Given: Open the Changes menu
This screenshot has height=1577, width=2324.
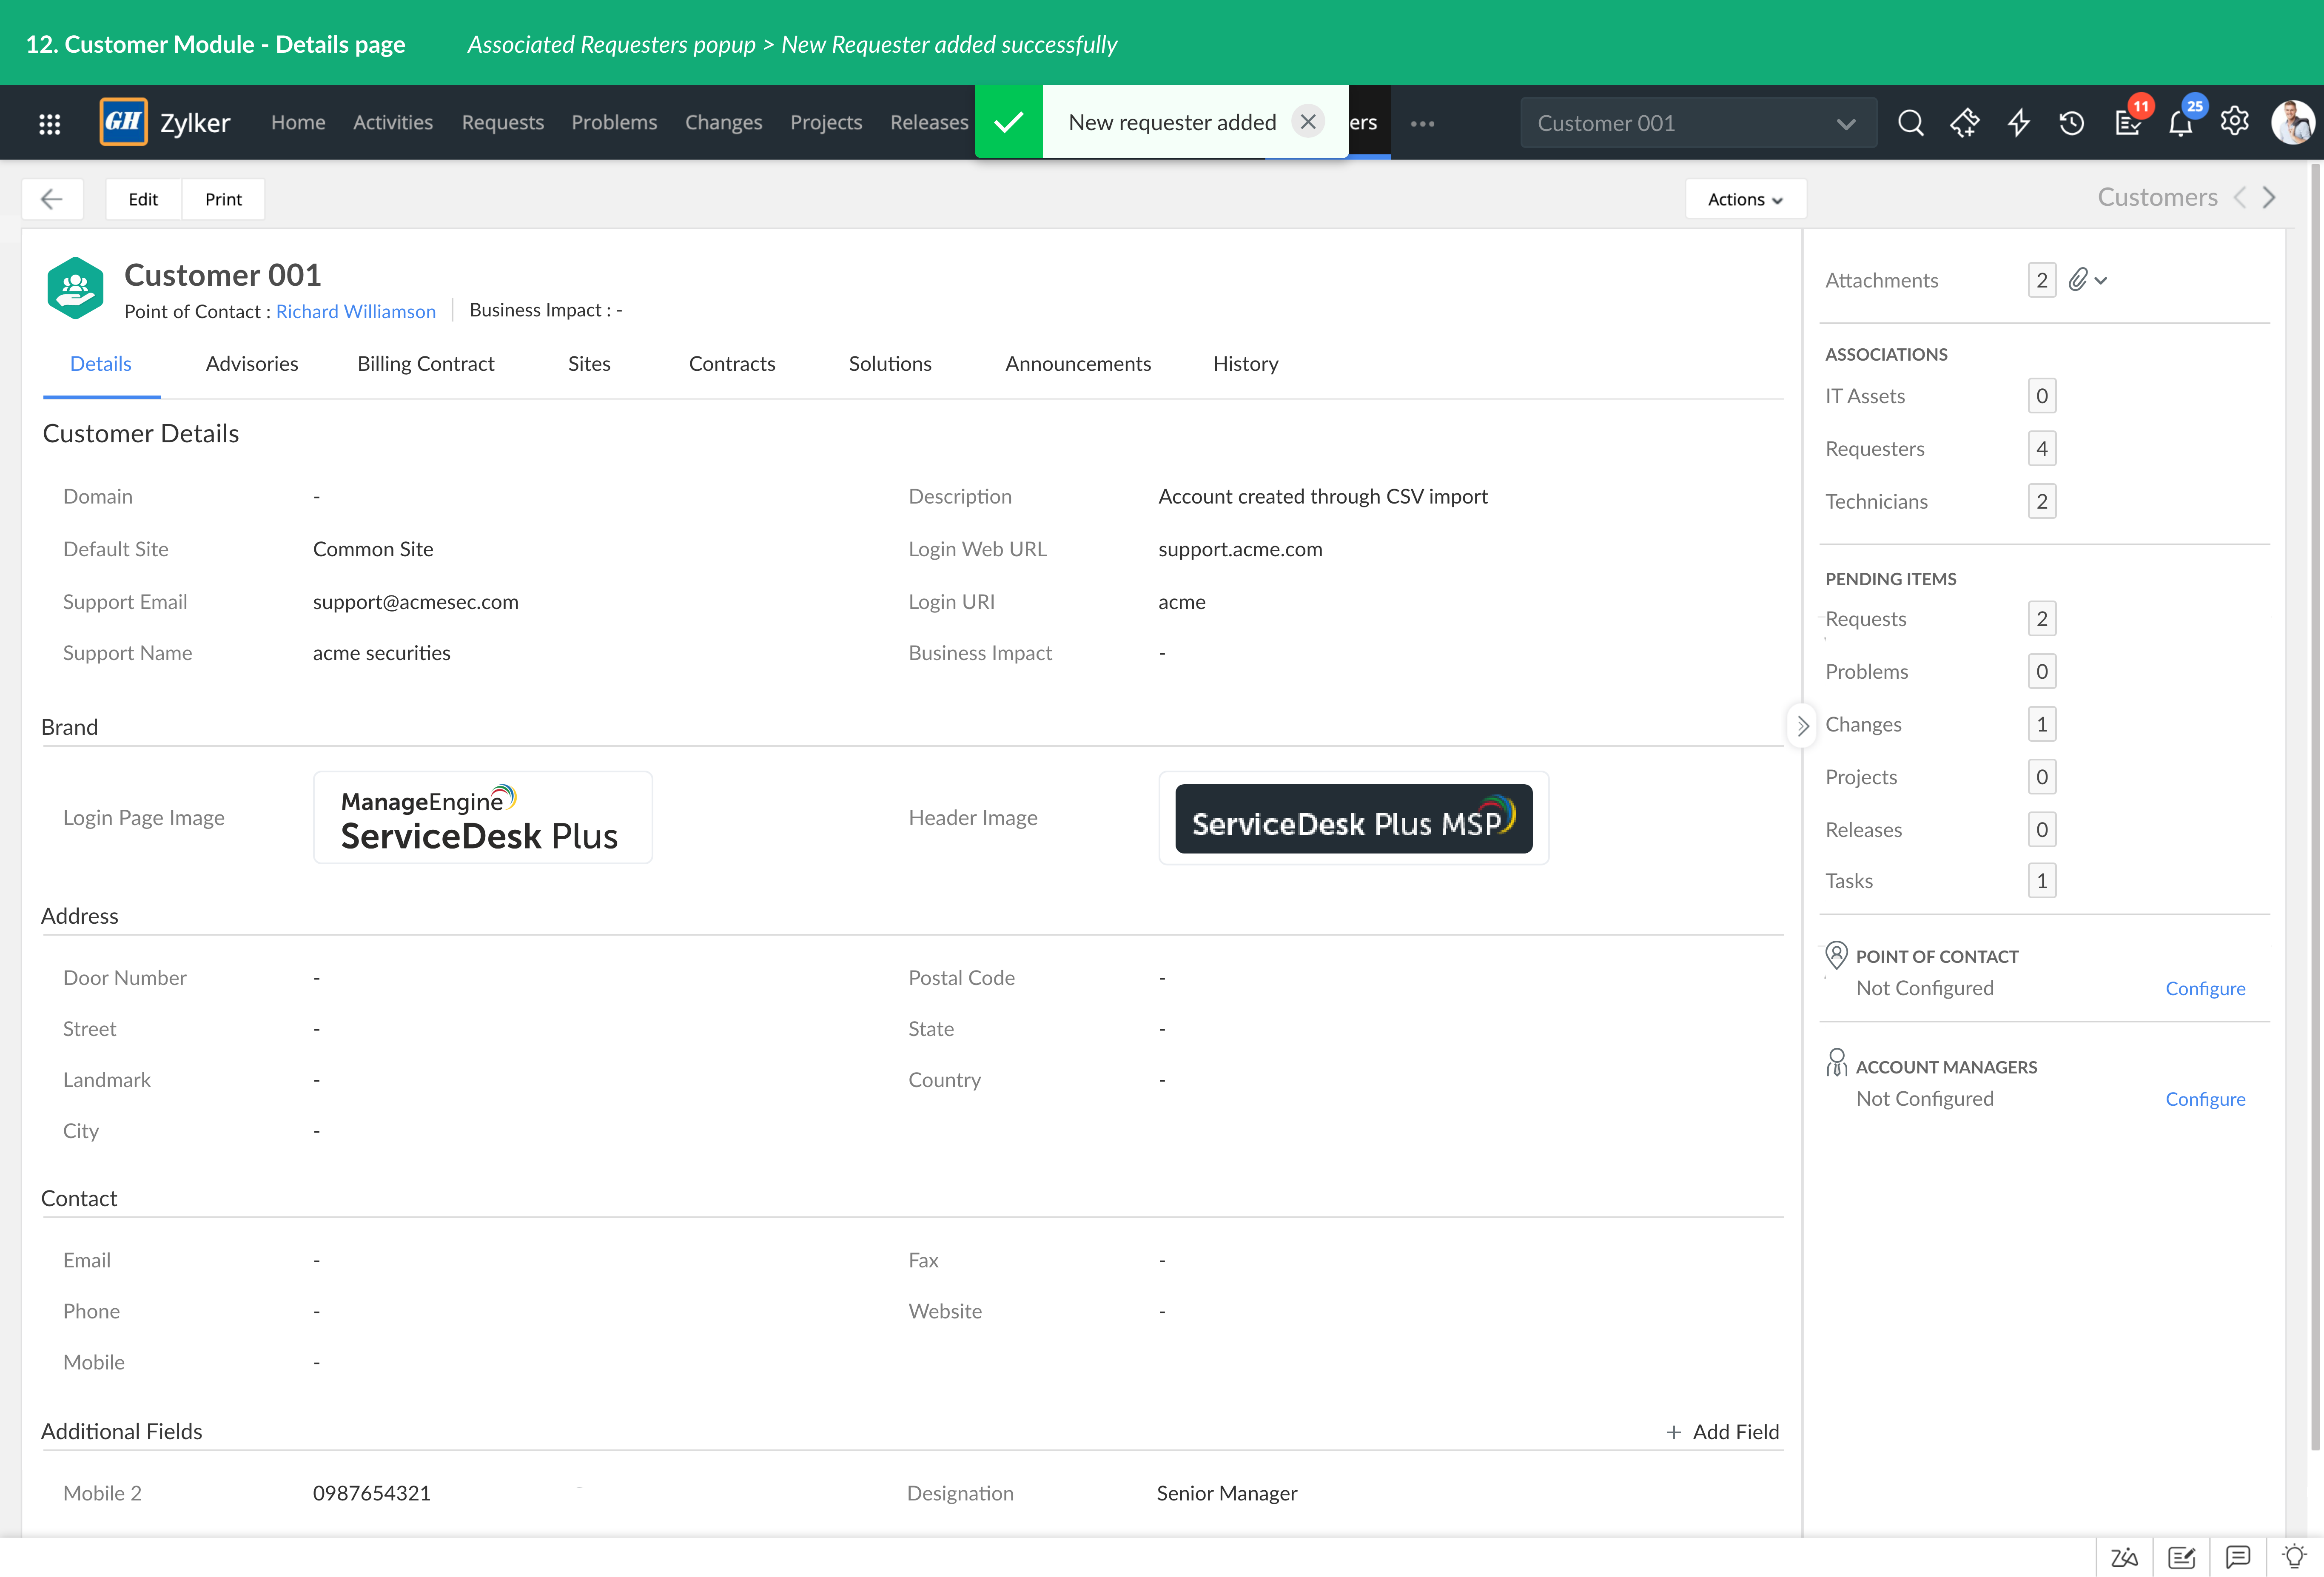Looking at the screenshot, I should tap(723, 122).
